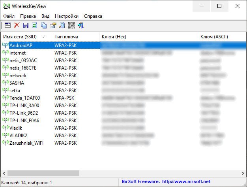The height and width of the screenshot is (187, 247).
Task: Select the Zarushniak_WIFI network name
Action: coord(26,143)
